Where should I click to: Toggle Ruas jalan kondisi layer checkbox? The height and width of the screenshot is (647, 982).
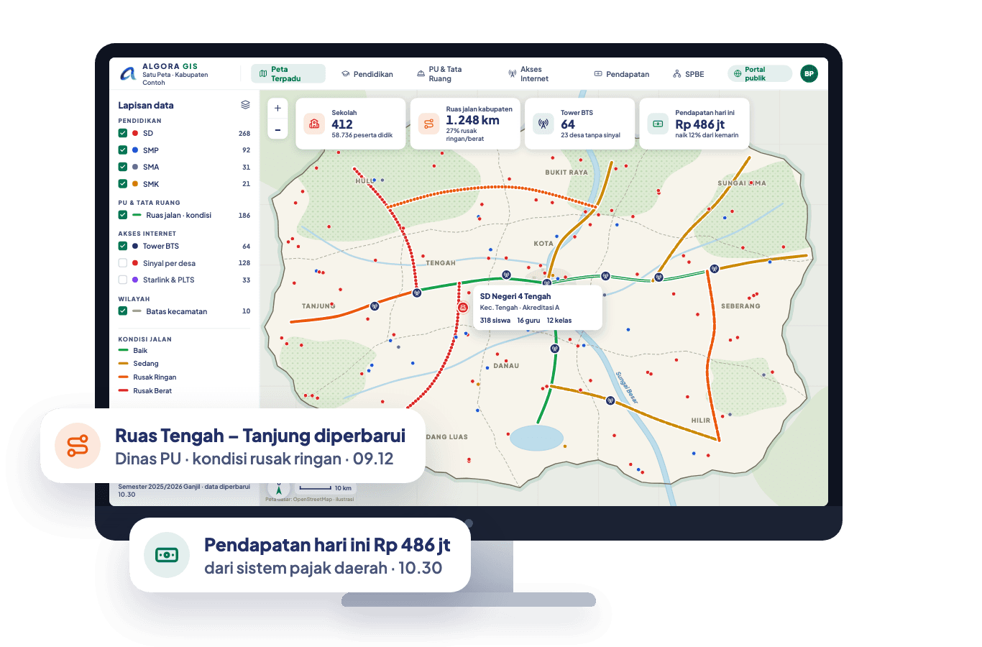pos(123,215)
